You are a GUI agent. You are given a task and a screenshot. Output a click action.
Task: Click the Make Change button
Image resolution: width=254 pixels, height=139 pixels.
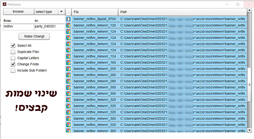(x=34, y=36)
